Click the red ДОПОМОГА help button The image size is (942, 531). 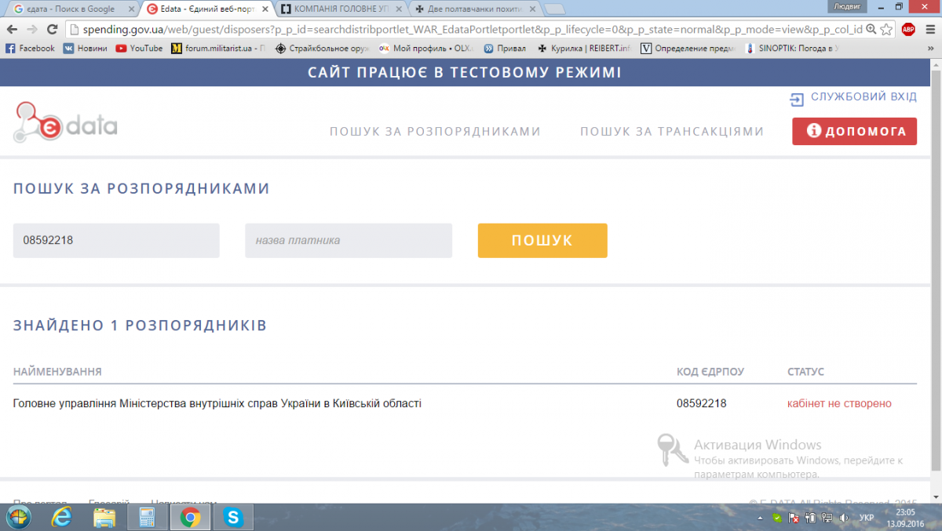(x=854, y=132)
